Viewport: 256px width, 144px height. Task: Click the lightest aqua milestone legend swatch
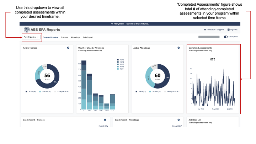click(118, 69)
